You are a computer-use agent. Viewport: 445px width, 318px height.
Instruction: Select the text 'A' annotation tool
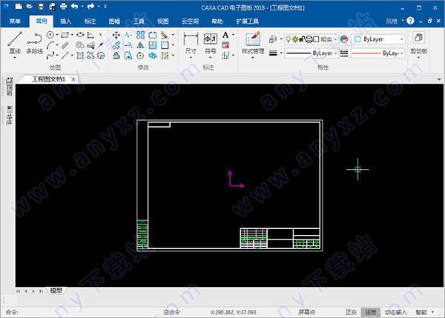[225, 35]
